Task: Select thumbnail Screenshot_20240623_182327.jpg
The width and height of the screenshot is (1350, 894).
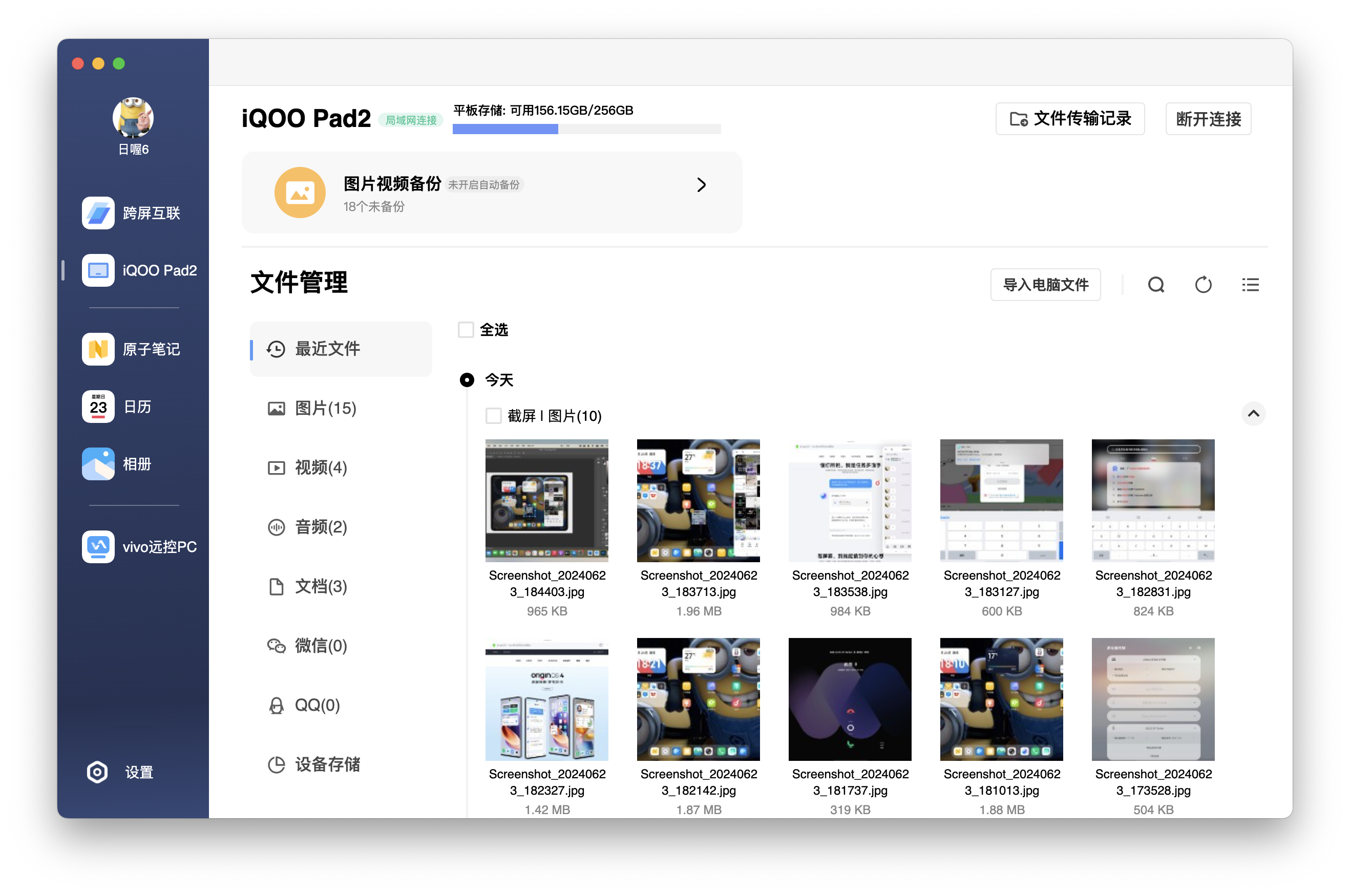Action: click(547, 699)
